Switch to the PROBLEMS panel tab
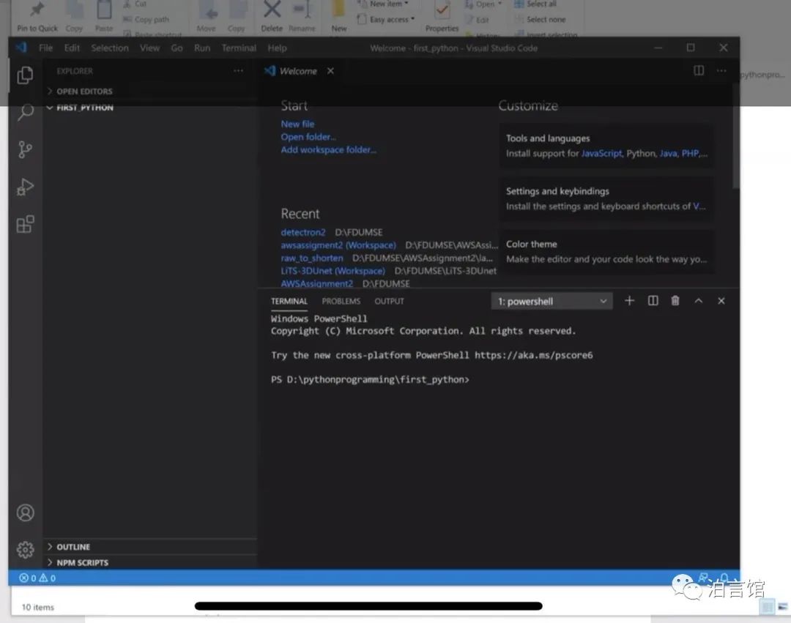This screenshot has height=623, width=791. pos(341,302)
